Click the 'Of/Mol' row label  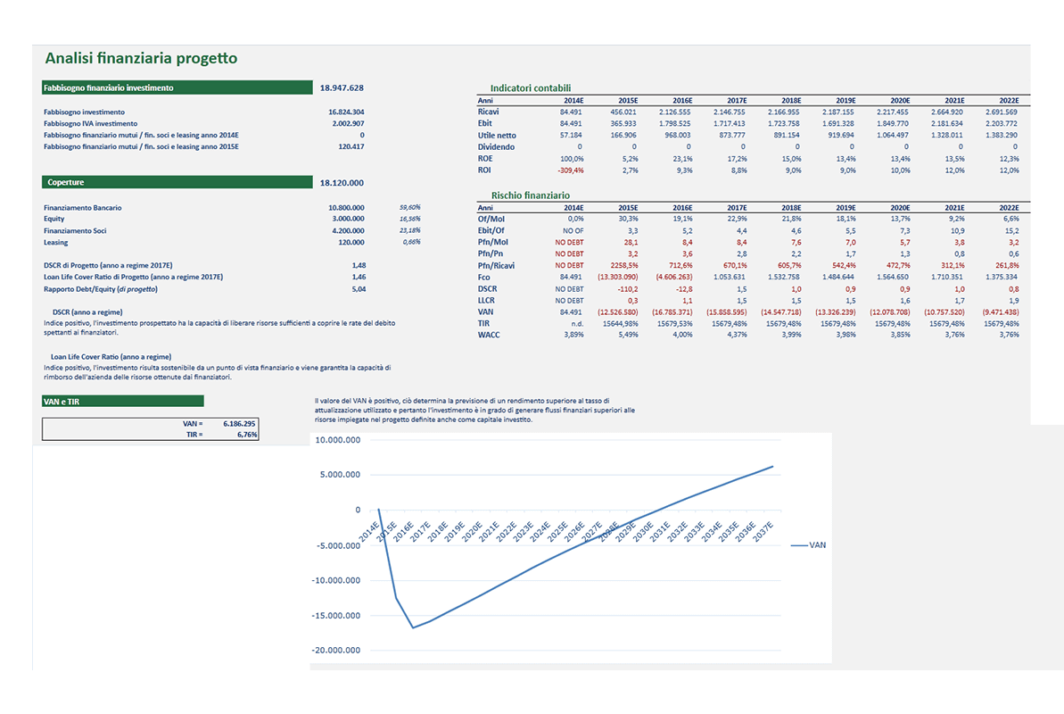tap(491, 219)
